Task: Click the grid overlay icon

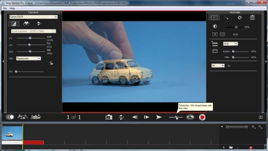Action: 223,34
